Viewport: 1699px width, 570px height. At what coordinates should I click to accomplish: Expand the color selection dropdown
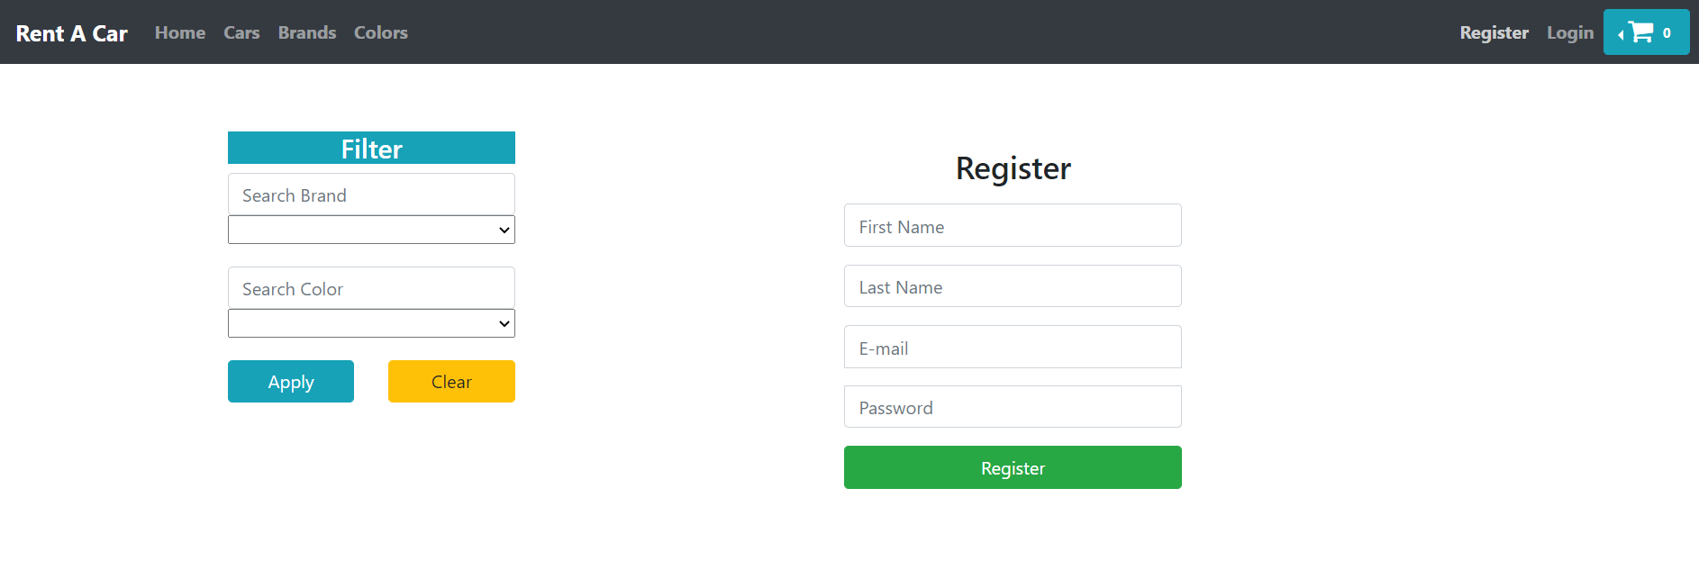point(371,323)
